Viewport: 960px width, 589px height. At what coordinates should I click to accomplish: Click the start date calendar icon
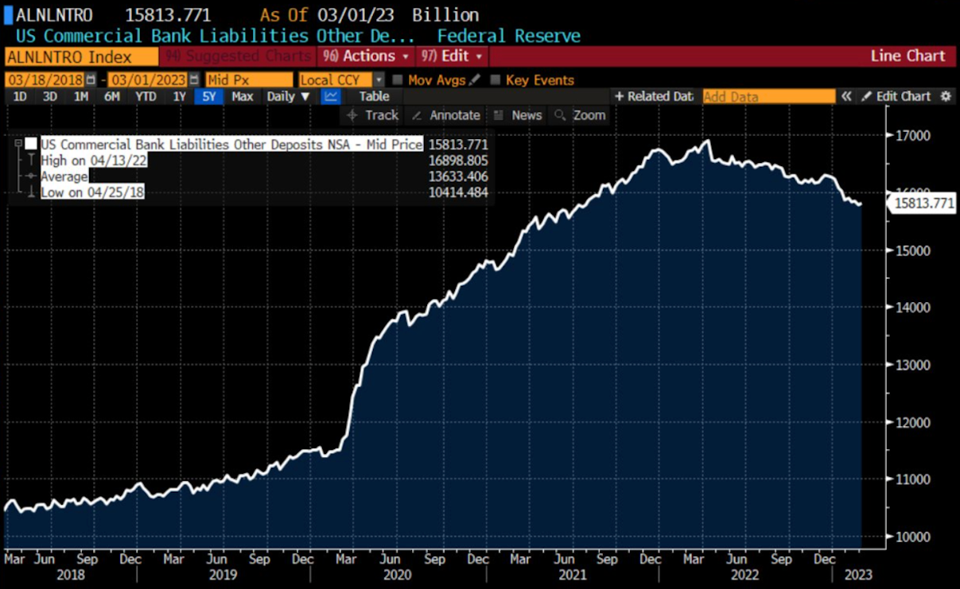click(91, 79)
